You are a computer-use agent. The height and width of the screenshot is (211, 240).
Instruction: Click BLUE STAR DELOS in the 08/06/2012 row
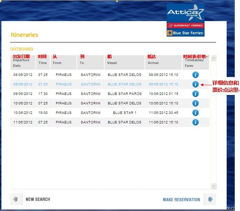click(125, 75)
